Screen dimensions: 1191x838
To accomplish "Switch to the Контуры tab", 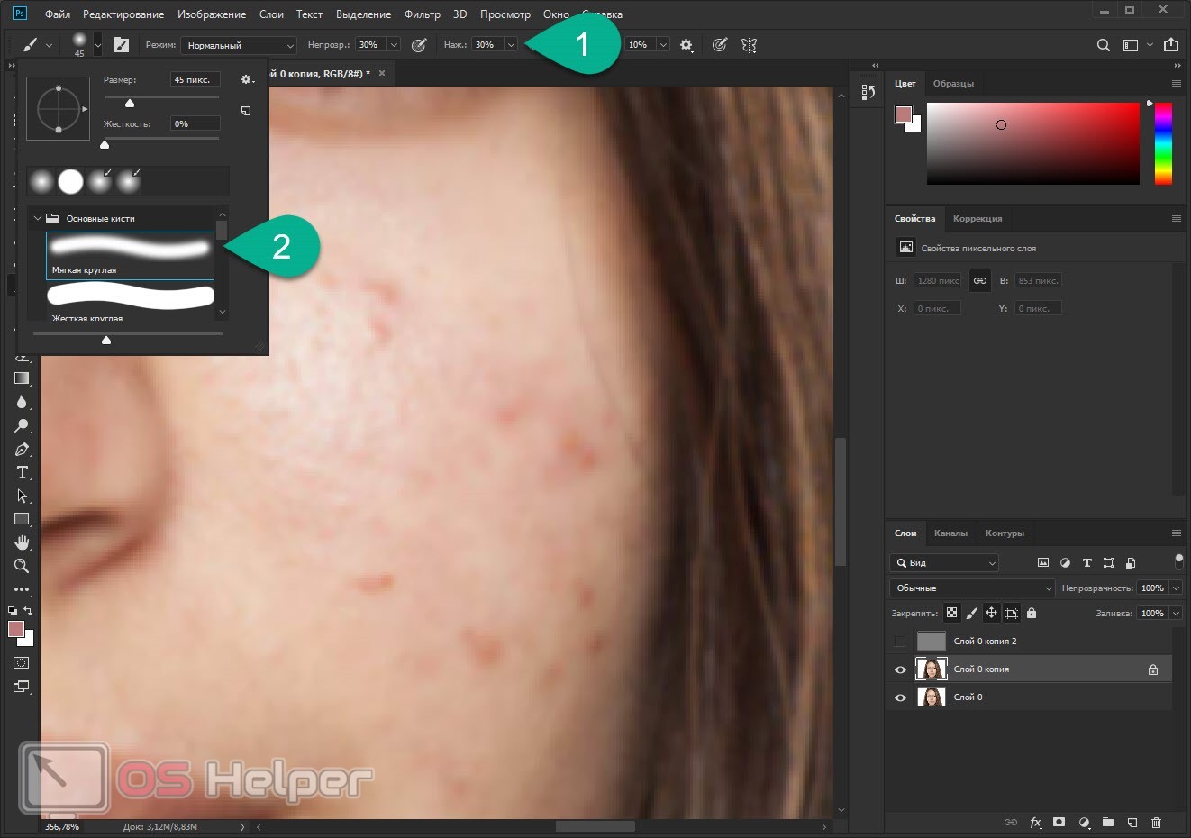I will (x=1005, y=533).
